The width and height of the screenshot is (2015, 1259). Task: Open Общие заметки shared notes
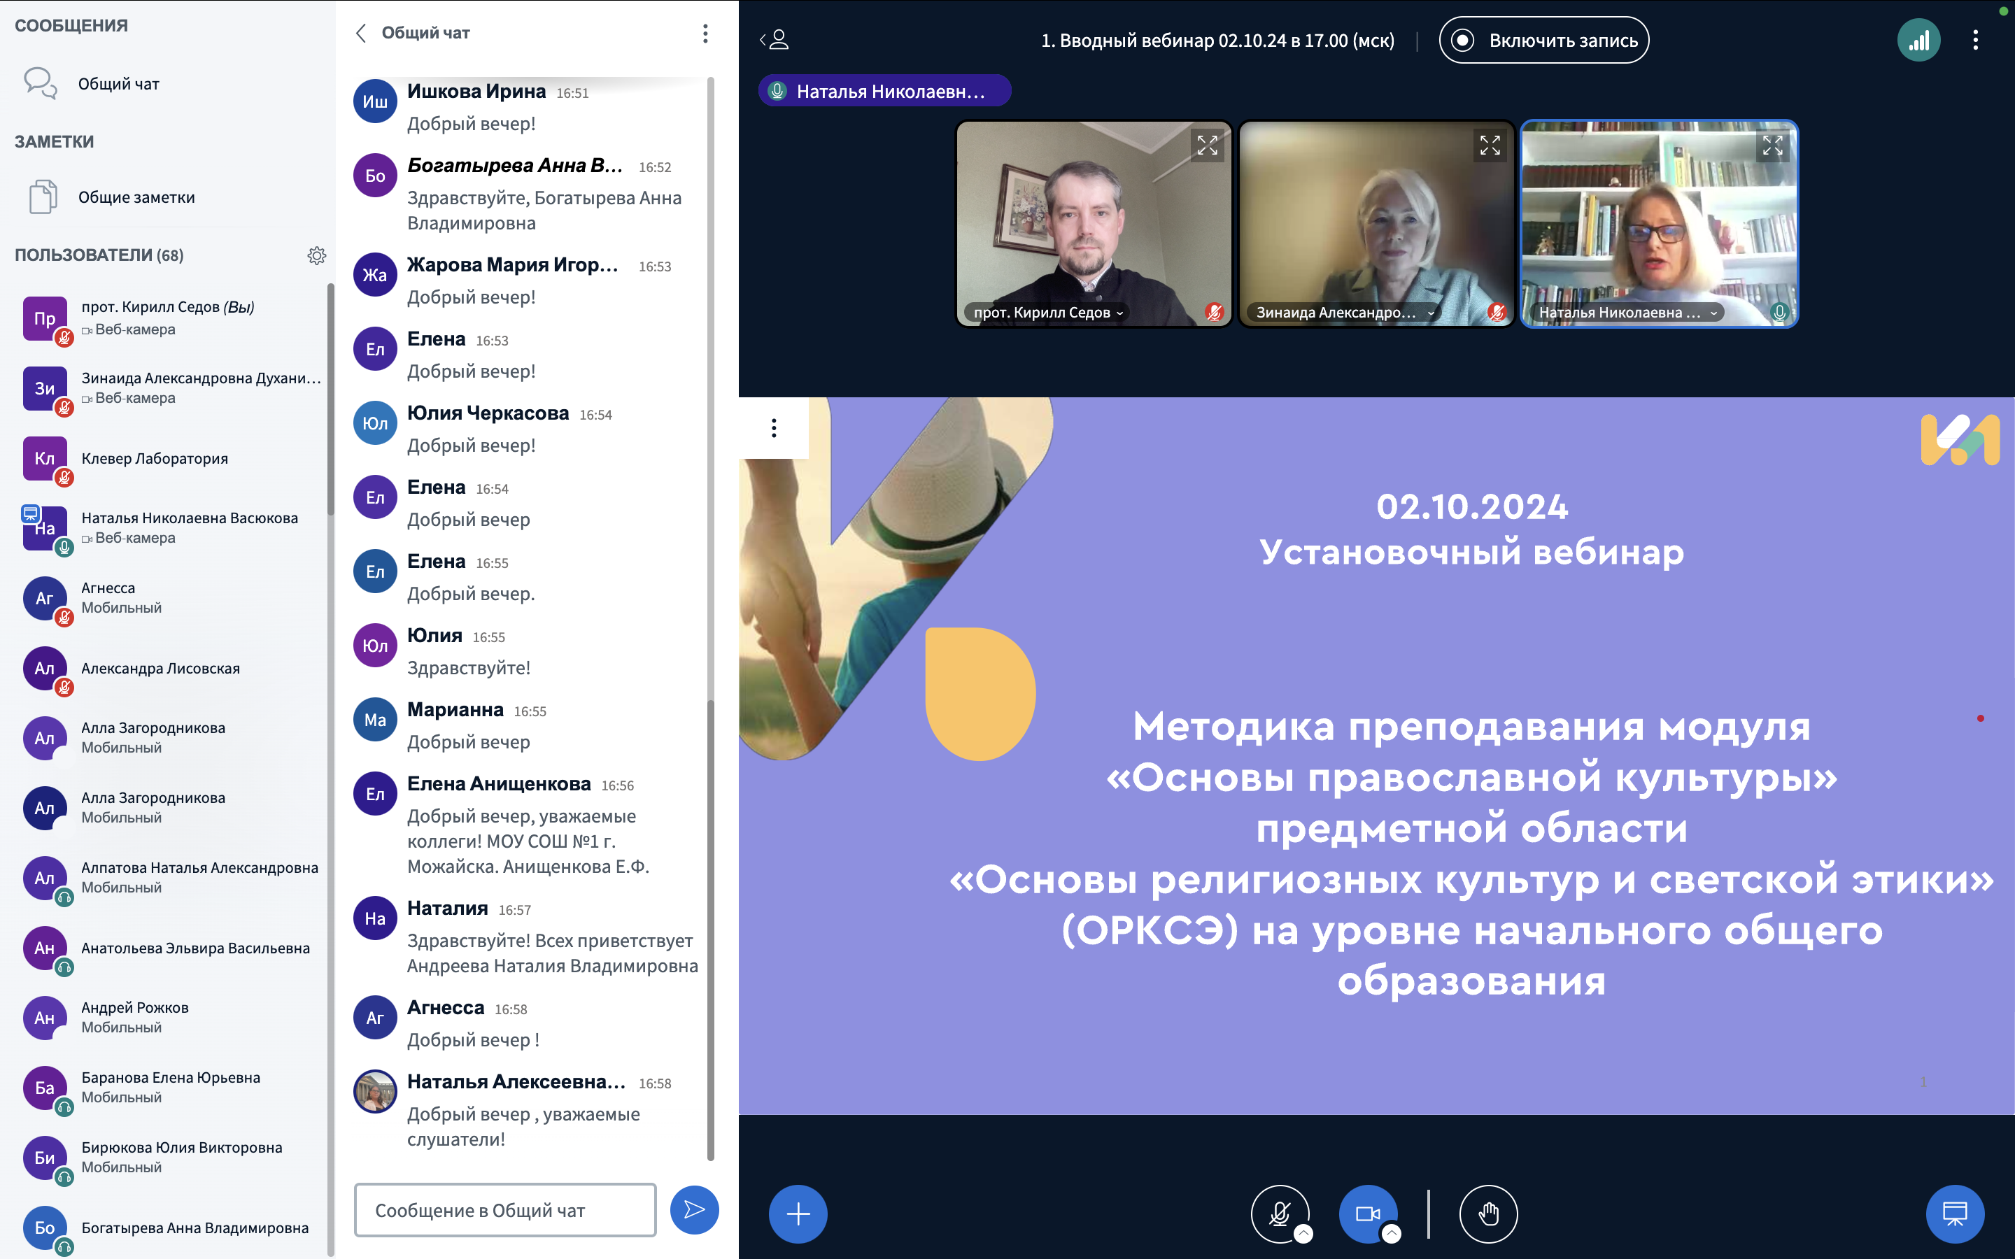pyautogui.click(x=136, y=197)
